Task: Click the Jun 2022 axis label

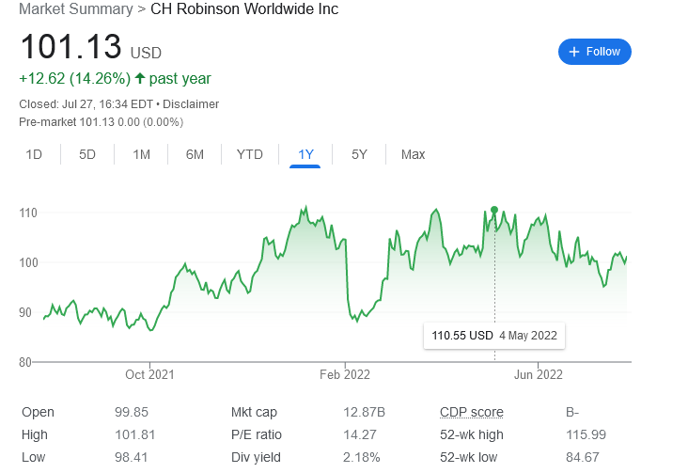Action: 539,374
